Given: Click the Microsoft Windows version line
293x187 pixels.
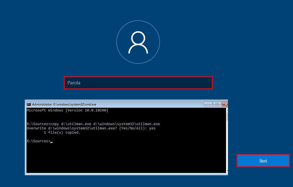Looking at the screenshot, I should pos(68,110).
